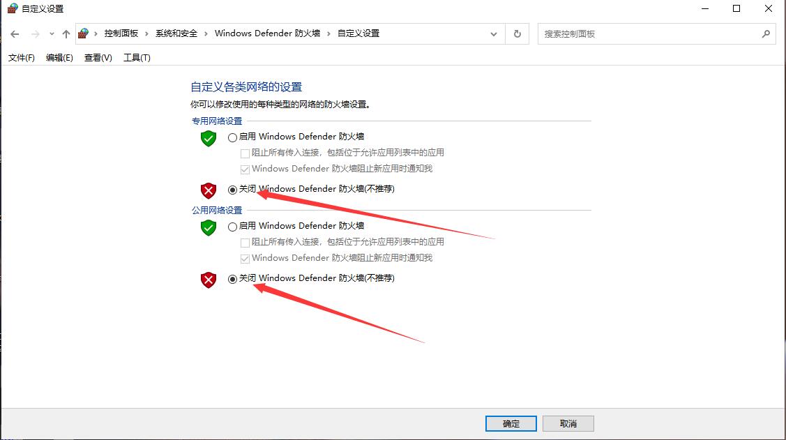Click the back navigation arrow
The image size is (786, 440).
(15, 34)
